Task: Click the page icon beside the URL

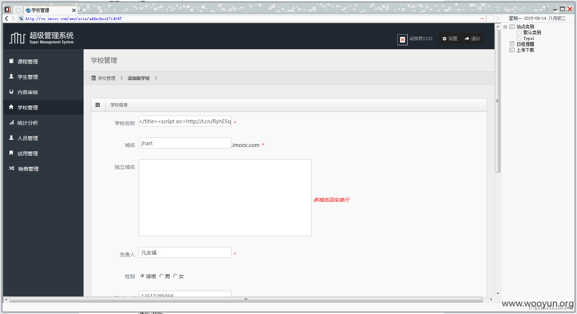Action: [21, 19]
